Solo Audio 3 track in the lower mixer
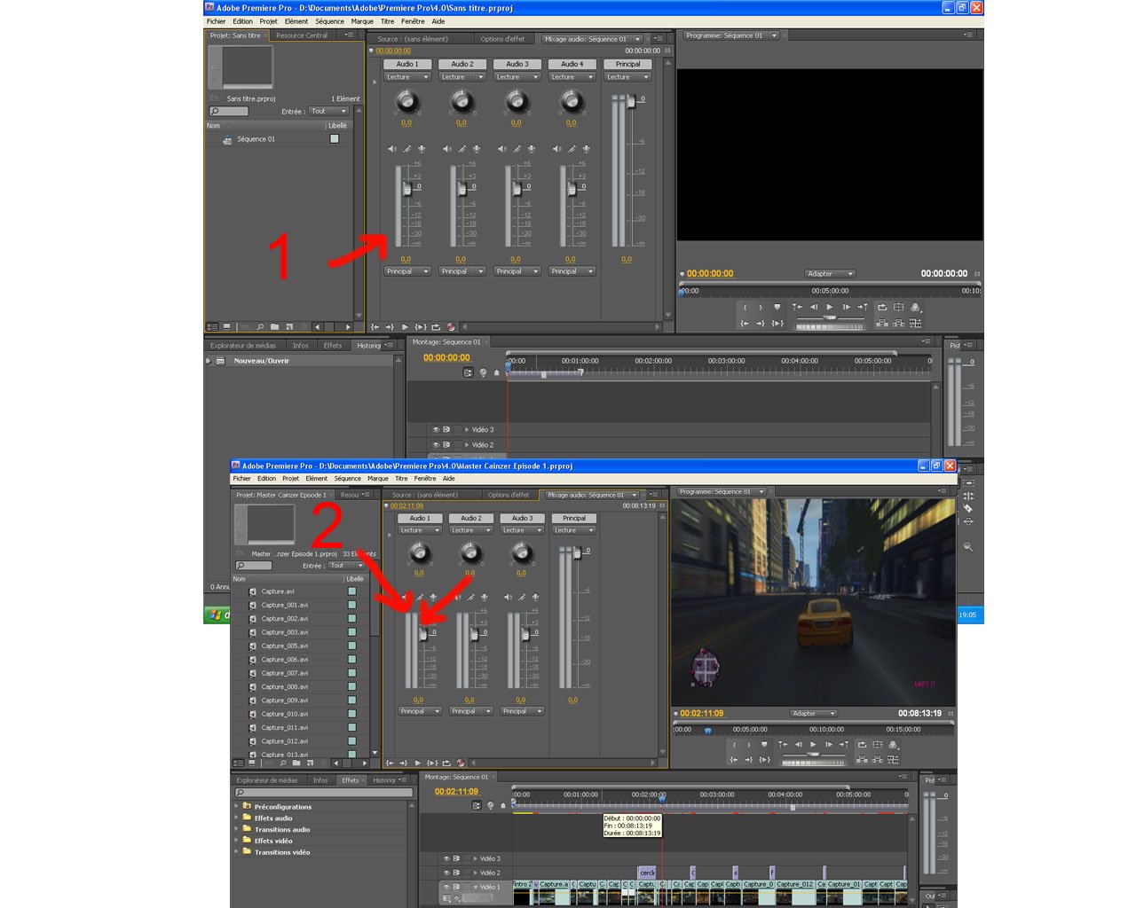Viewport: 1136px width, 908px height. [523, 598]
